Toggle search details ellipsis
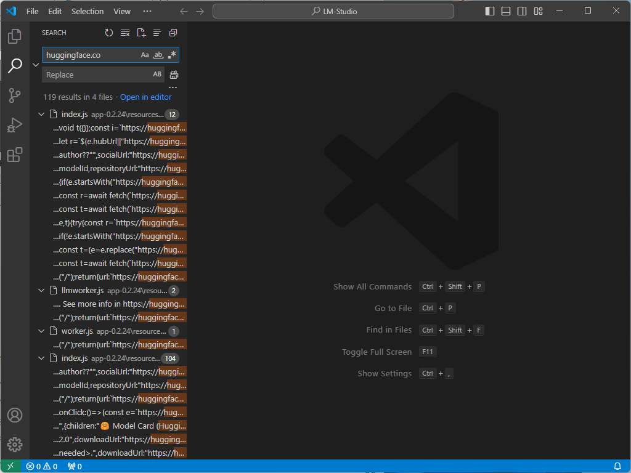The width and height of the screenshot is (631, 473). (x=173, y=87)
